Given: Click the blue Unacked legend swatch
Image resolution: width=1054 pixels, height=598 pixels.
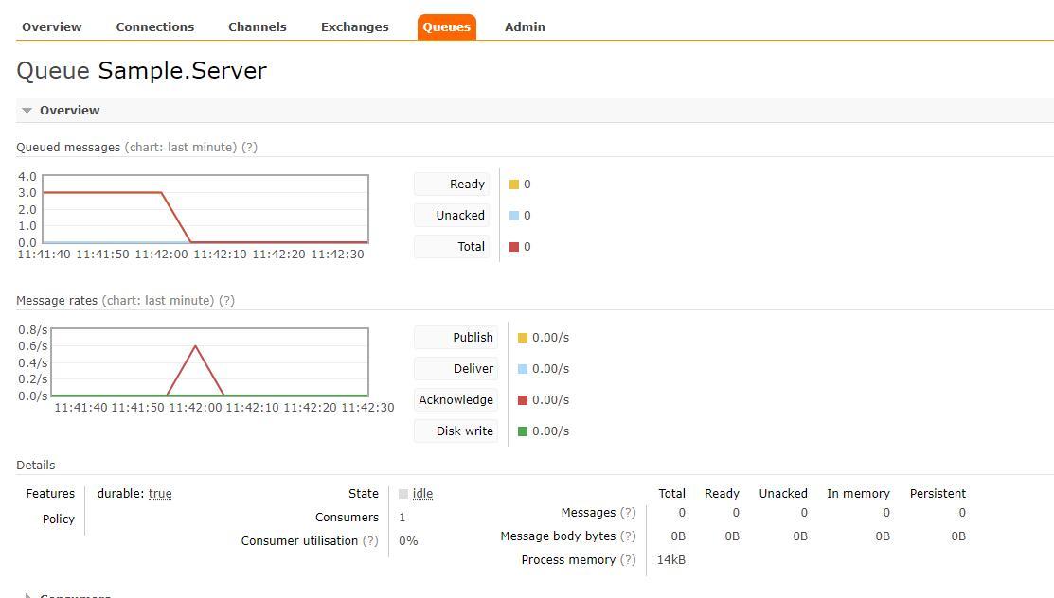Looking at the screenshot, I should click(x=513, y=216).
